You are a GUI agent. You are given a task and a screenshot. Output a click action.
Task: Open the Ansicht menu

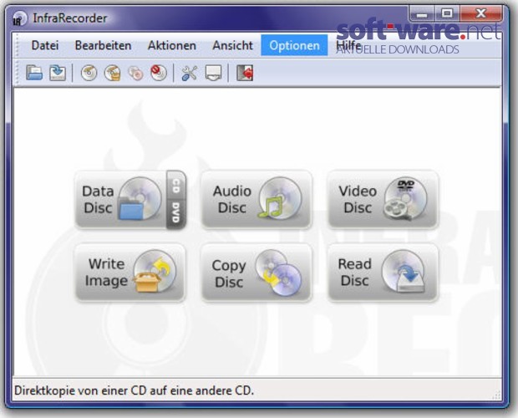[232, 45]
